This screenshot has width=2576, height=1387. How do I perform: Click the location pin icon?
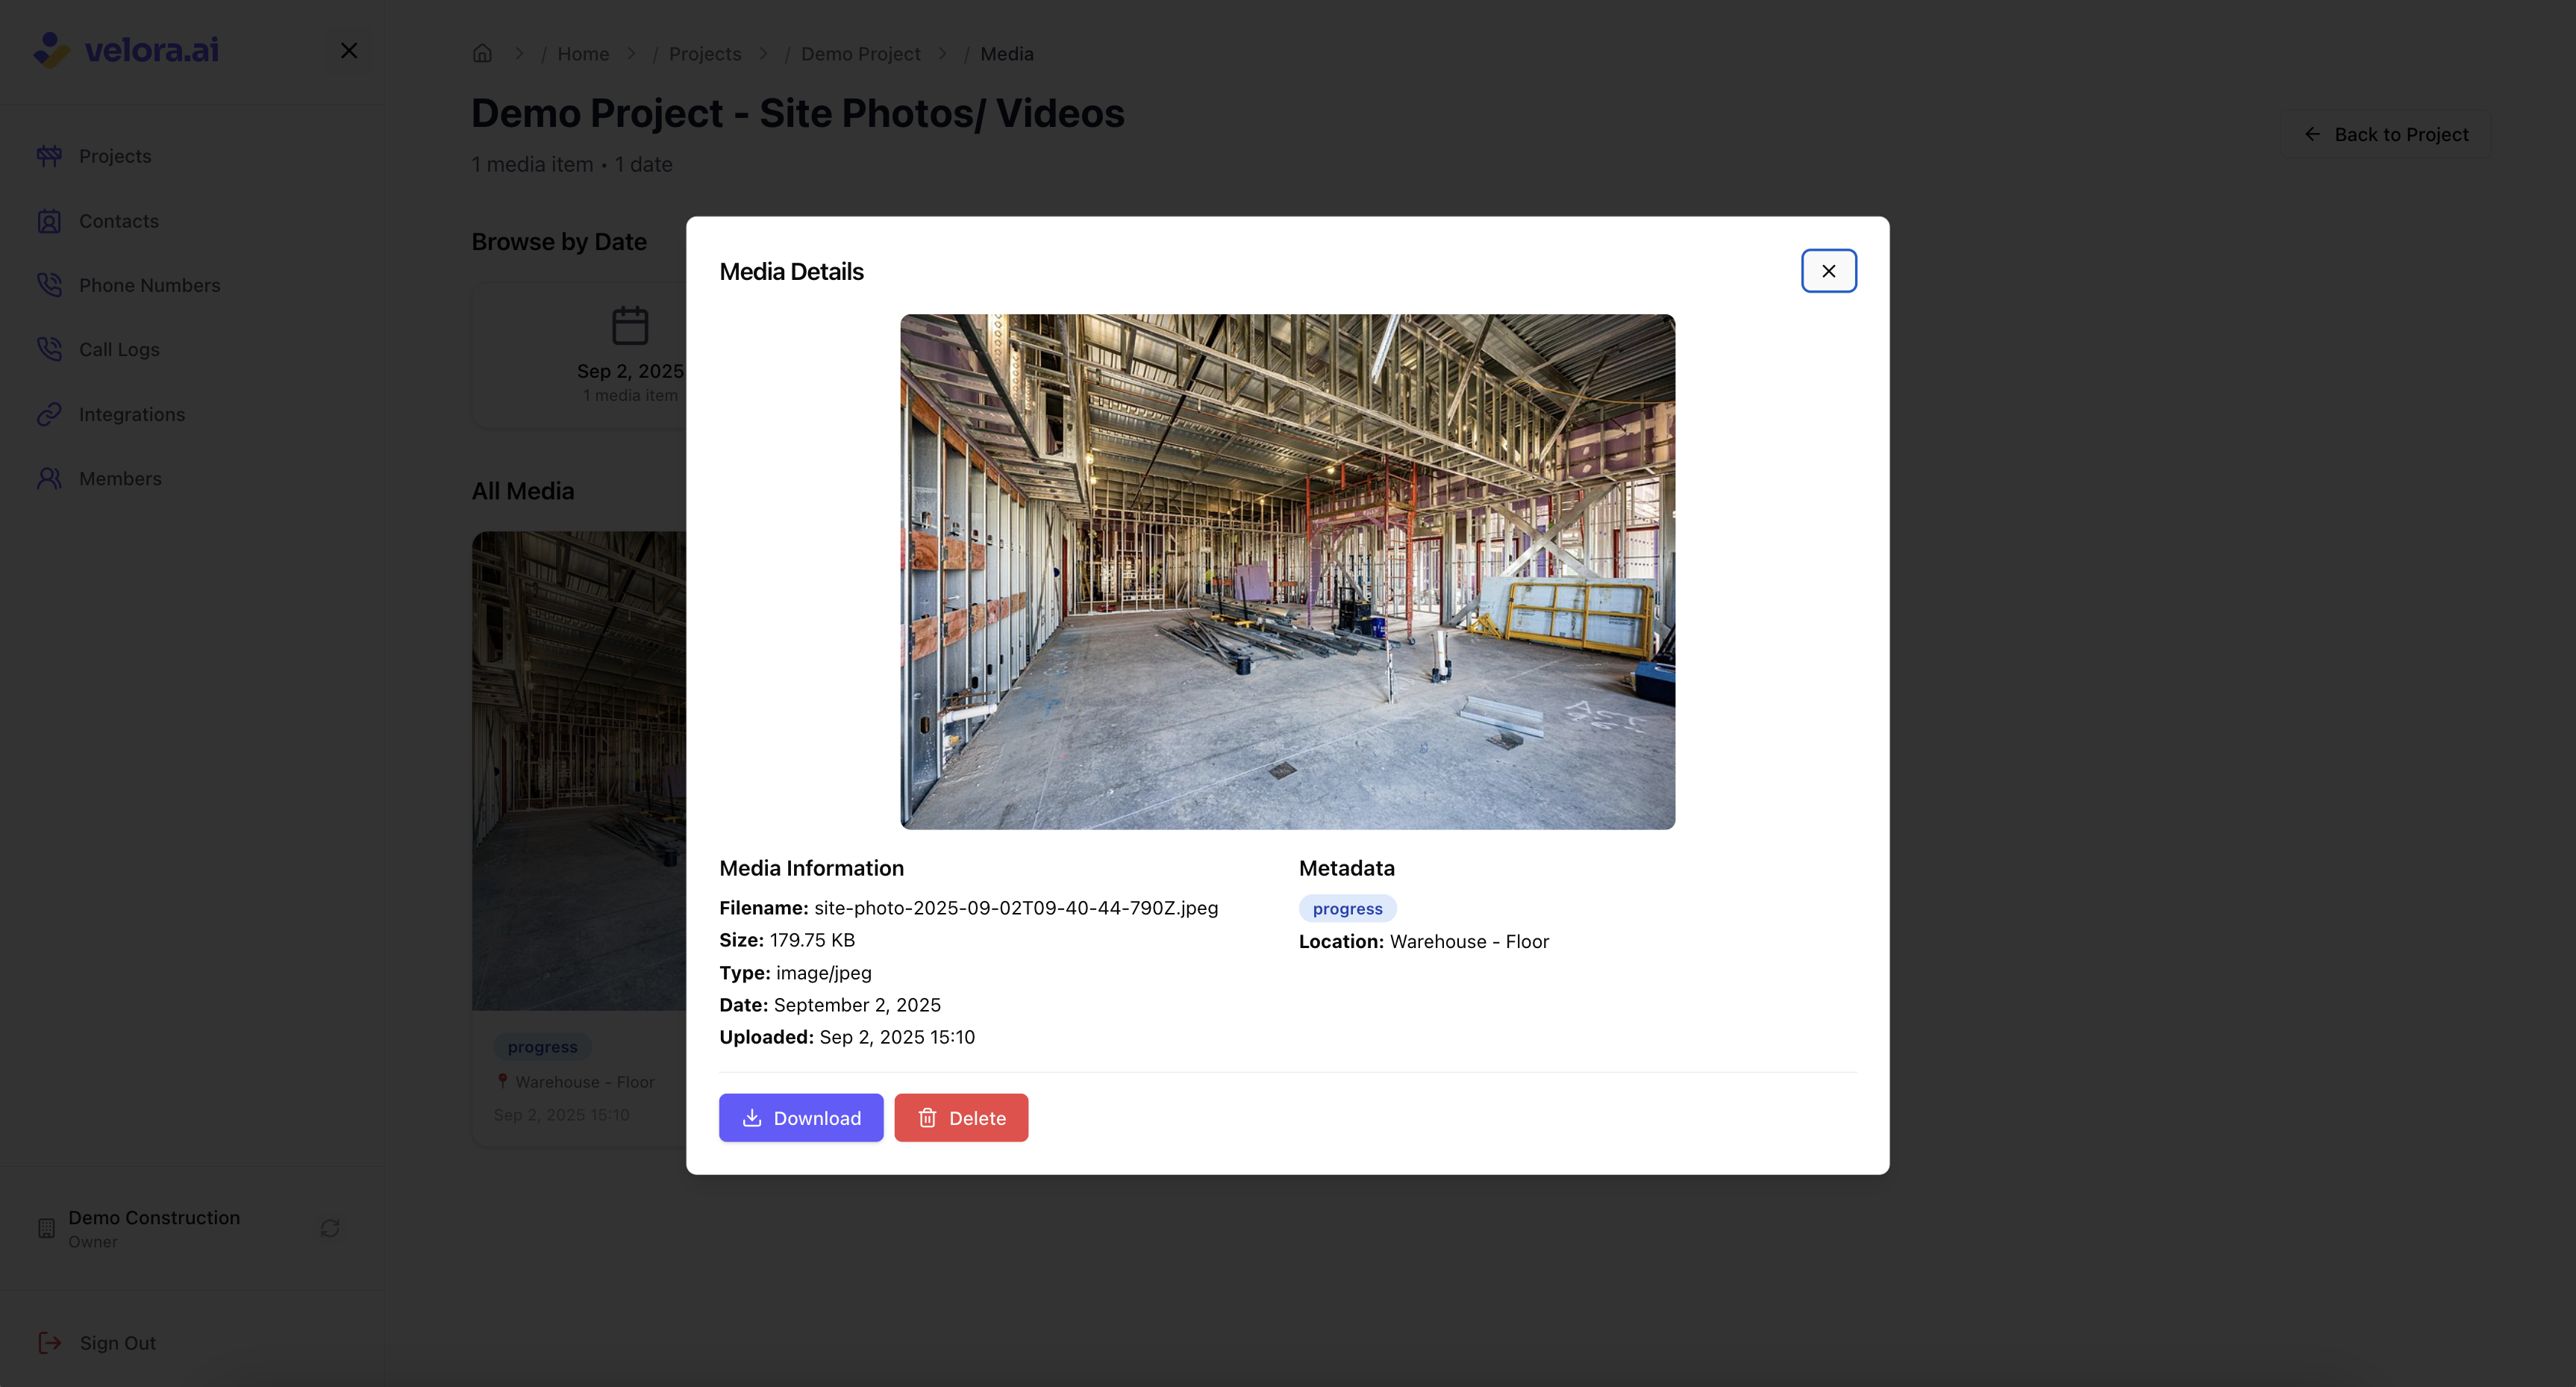point(503,1081)
